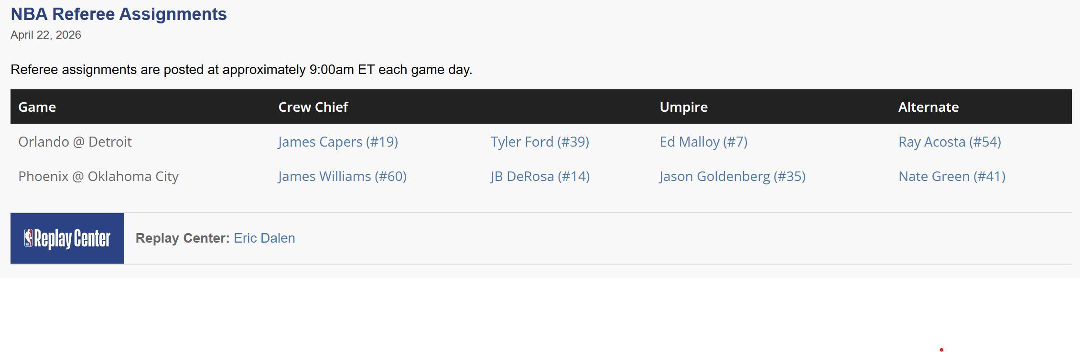This screenshot has height=352, width=1080.
Task: Select the Orlando @ Detroit game cell
Action: pyautogui.click(x=75, y=142)
